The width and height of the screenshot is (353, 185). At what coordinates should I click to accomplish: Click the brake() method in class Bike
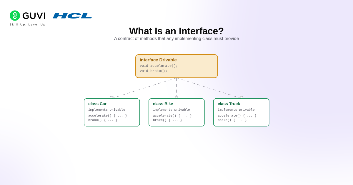click(x=168, y=120)
